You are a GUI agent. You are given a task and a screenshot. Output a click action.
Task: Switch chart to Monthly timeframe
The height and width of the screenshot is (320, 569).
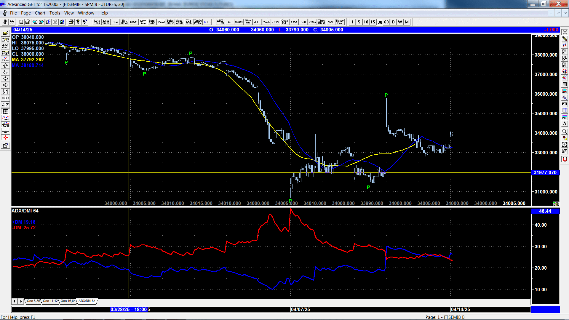pos(407,22)
